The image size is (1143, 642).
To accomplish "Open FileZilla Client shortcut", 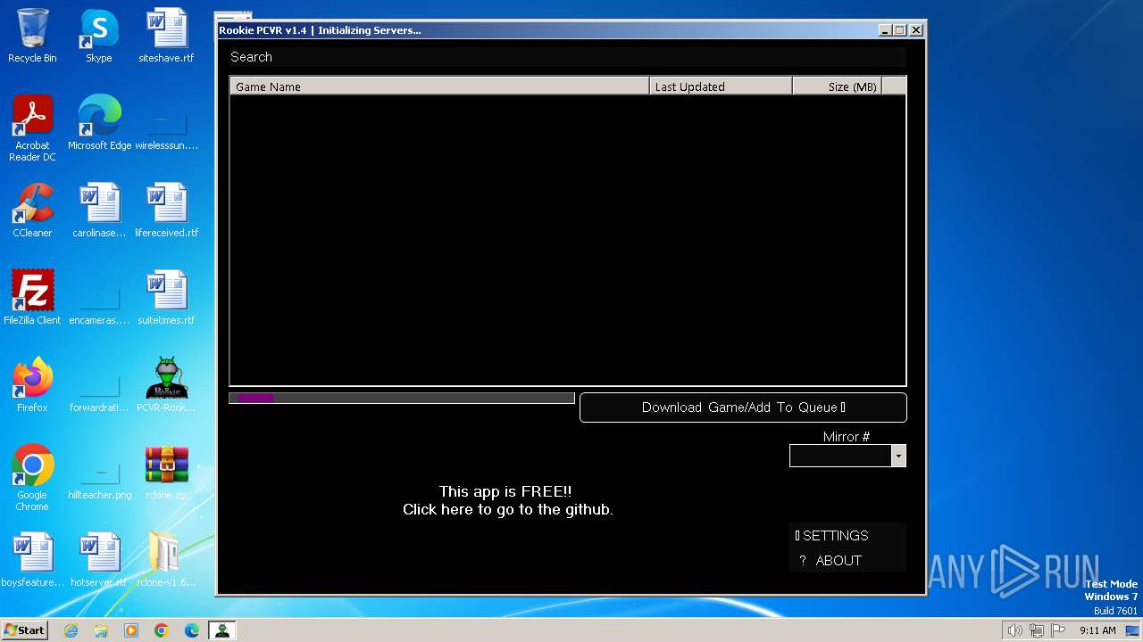I will 32,298.
